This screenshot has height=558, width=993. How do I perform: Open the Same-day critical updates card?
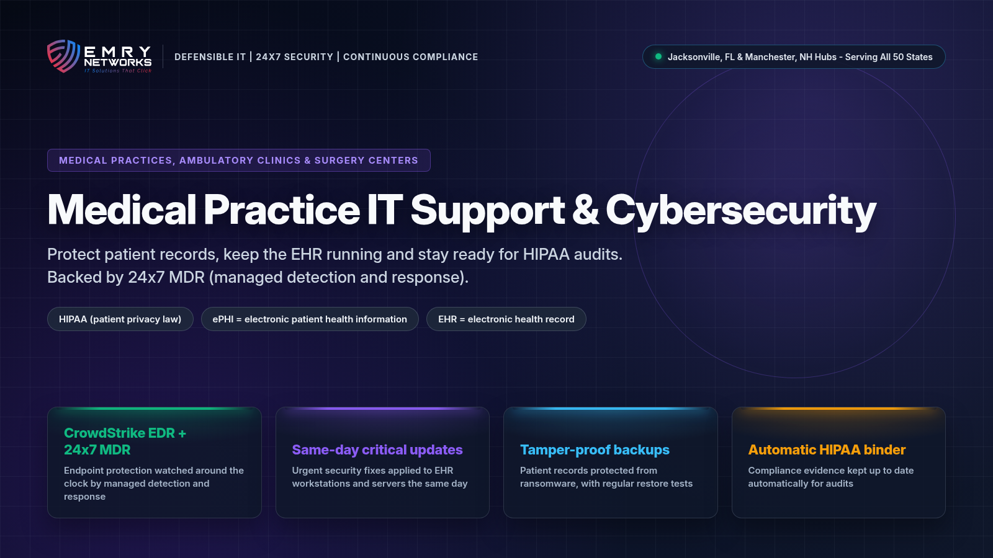(x=382, y=463)
